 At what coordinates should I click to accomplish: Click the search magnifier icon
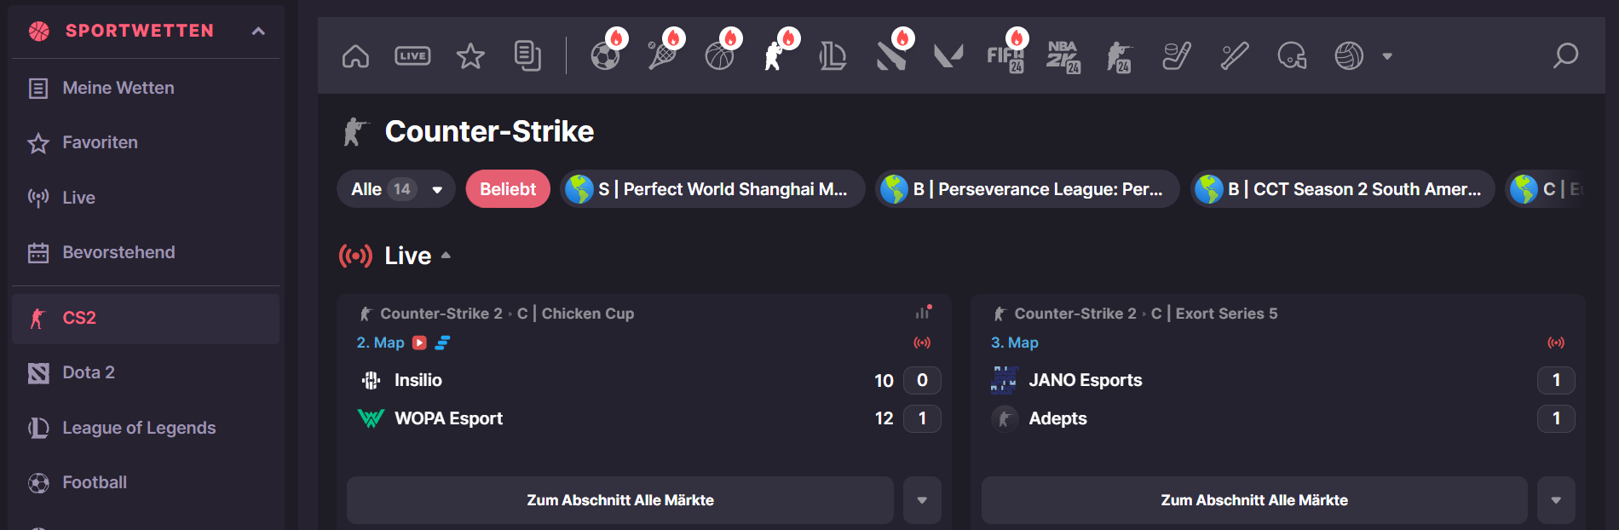1565,56
